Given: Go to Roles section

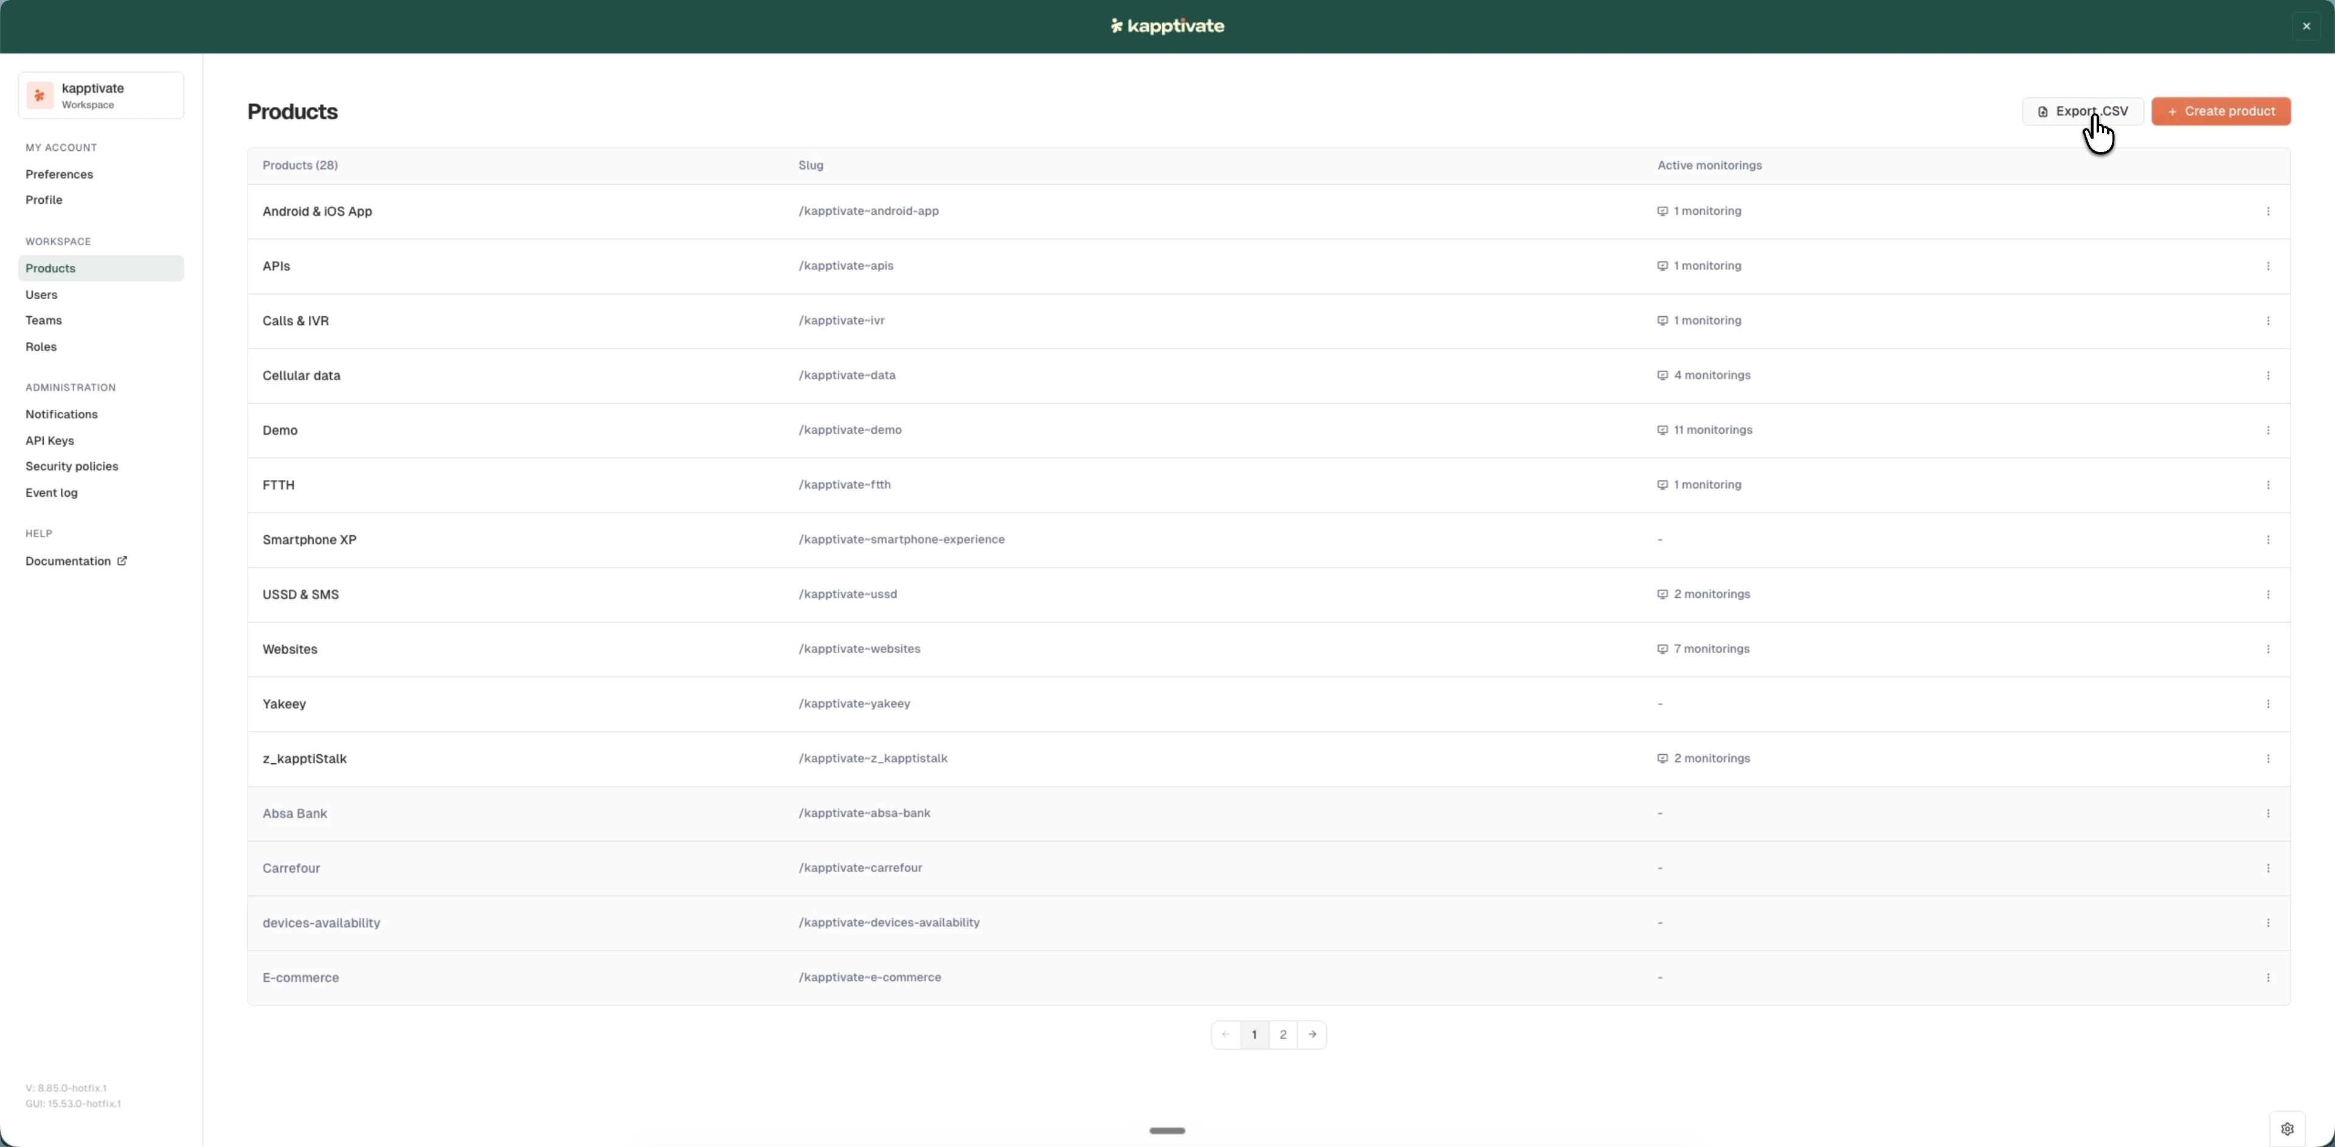Looking at the screenshot, I should (41, 347).
